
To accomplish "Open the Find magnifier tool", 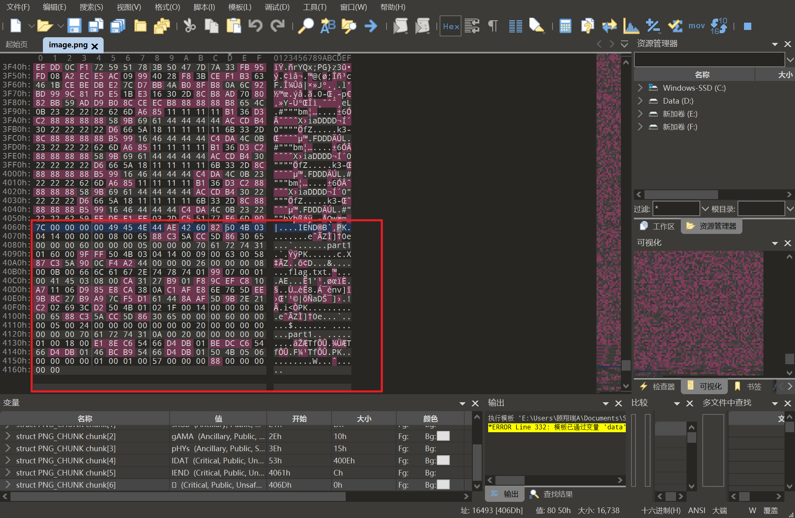I will point(306,26).
